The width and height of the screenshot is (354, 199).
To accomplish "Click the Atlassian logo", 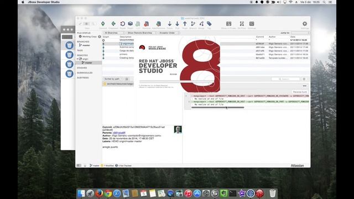I will [297, 166].
